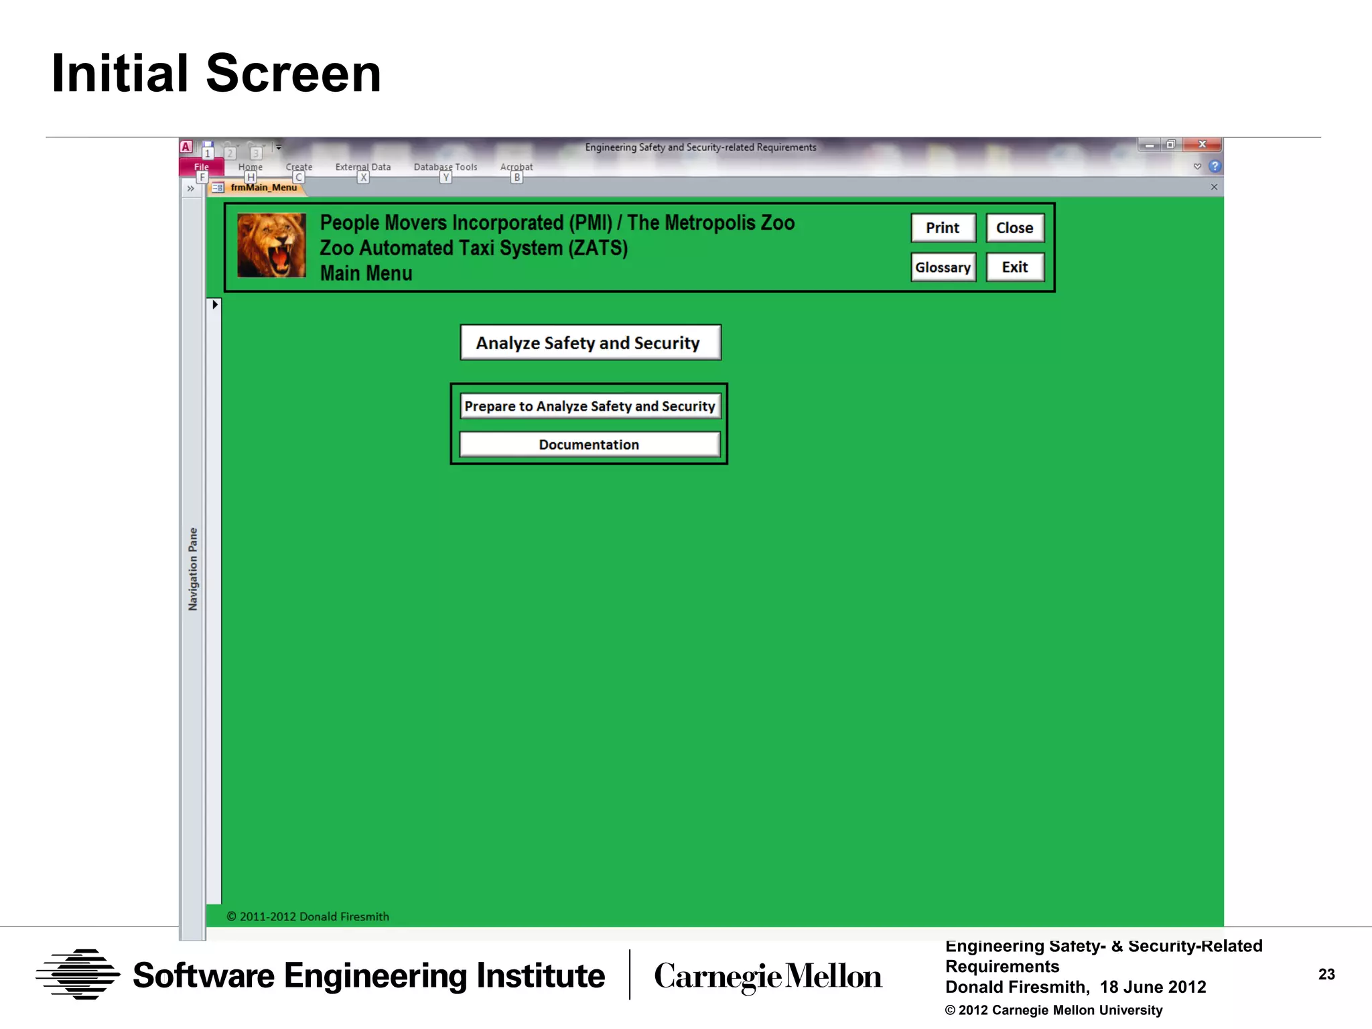Screen dimensions: 1372x1029
Task: Click Save in the quick access toolbar
Action: 208,145
